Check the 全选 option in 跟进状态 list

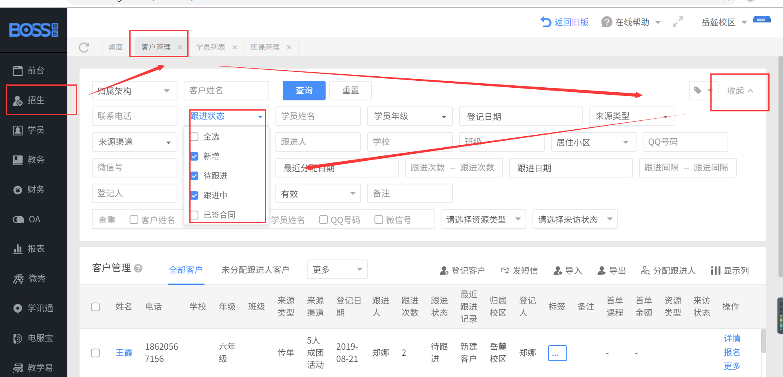tap(195, 137)
